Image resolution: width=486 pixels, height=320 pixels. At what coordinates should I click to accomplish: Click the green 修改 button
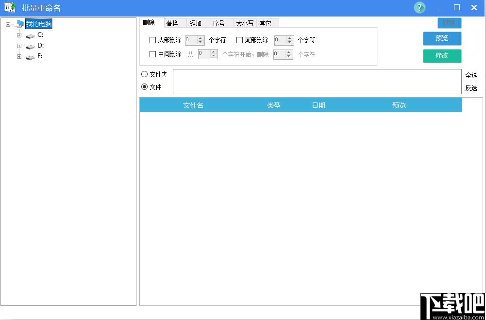tap(442, 55)
